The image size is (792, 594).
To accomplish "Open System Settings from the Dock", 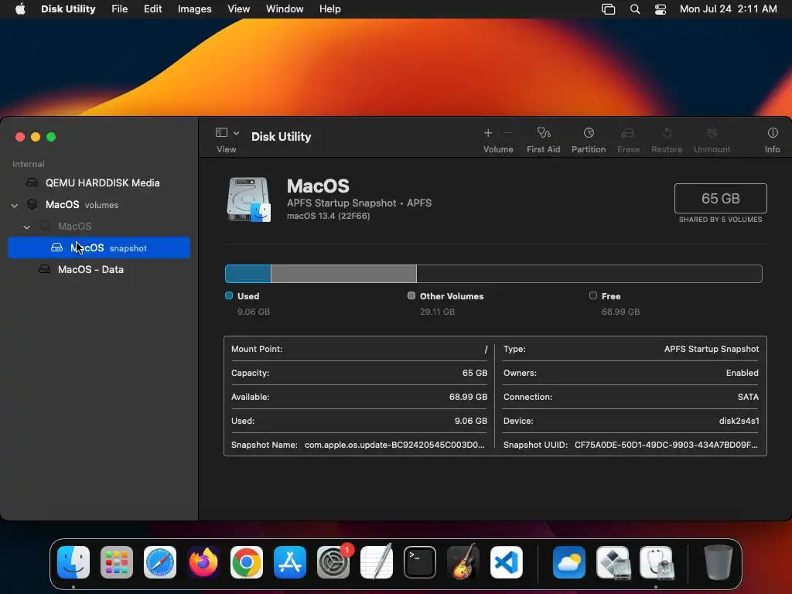I will pyautogui.click(x=333, y=562).
